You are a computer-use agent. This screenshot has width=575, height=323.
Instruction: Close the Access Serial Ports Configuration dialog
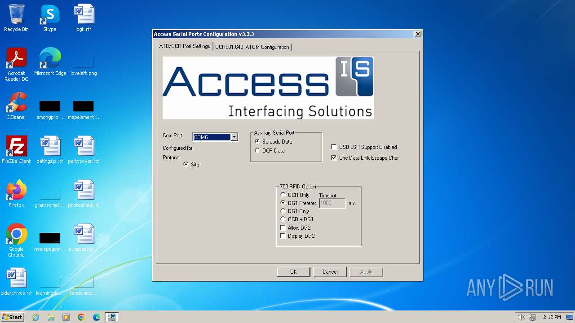[418, 34]
